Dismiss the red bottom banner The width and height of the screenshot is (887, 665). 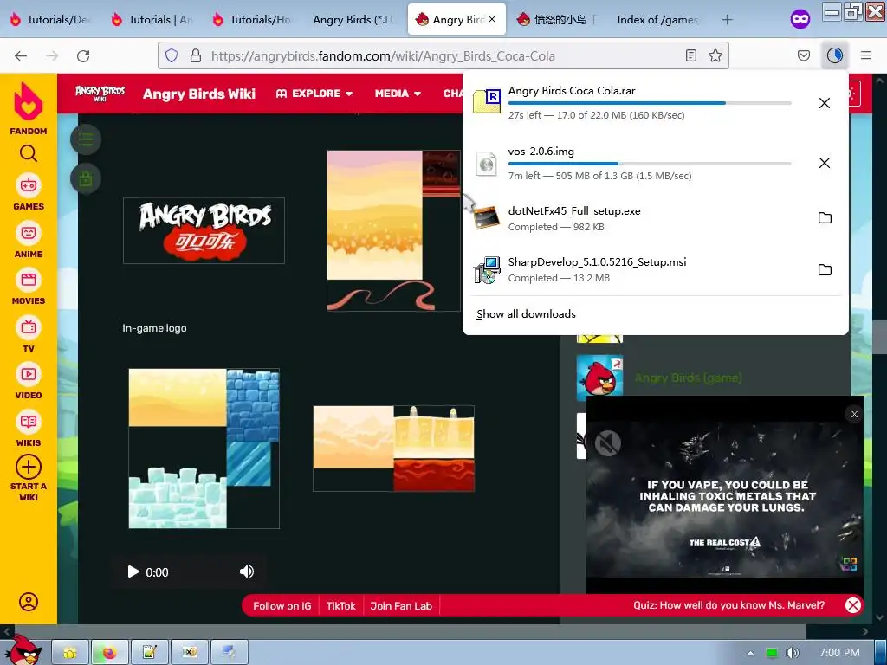coord(853,605)
